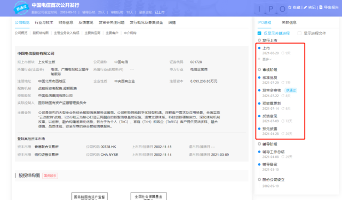Viewport: 342px width, 200px height.
Task: Open 笔记 pencil note button
Action: [309, 7]
